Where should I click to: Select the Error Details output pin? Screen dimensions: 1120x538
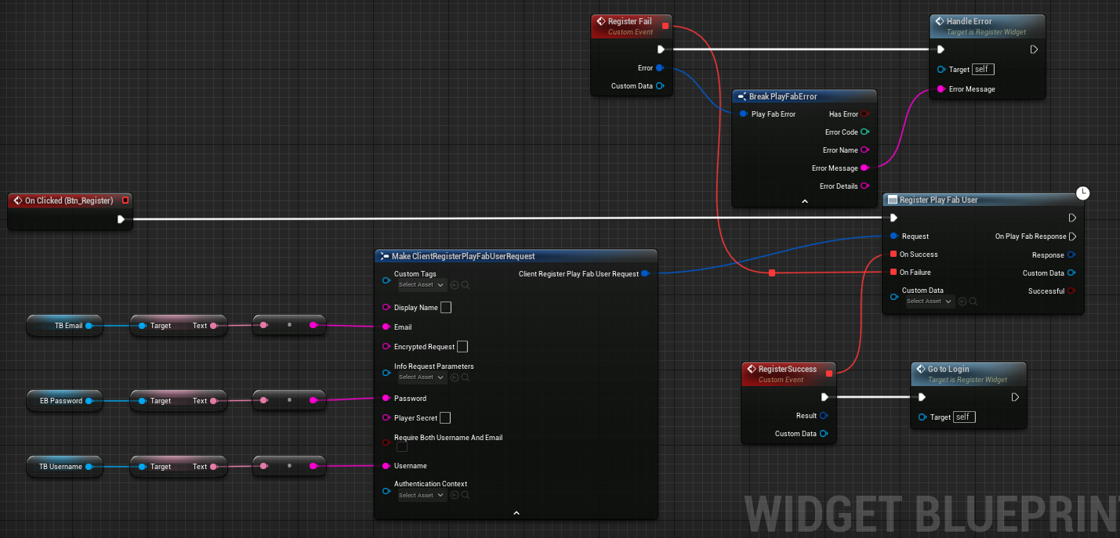[864, 186]
